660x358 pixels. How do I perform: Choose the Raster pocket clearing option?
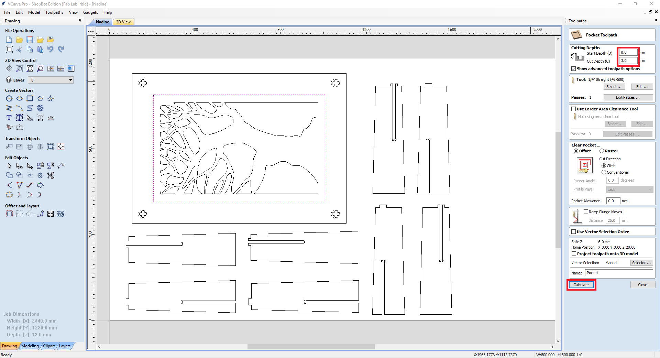click(x=602, y=151)
